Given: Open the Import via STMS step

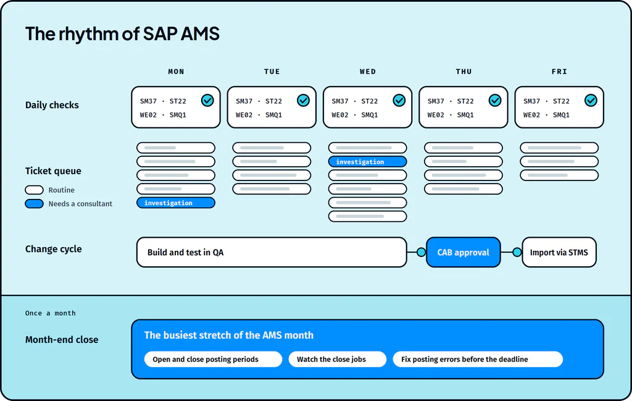Looking at the screenshot, I should (559, 252).
